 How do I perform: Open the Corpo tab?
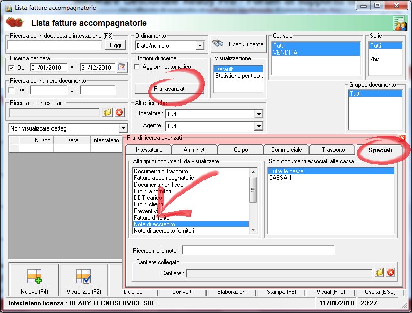241,150
